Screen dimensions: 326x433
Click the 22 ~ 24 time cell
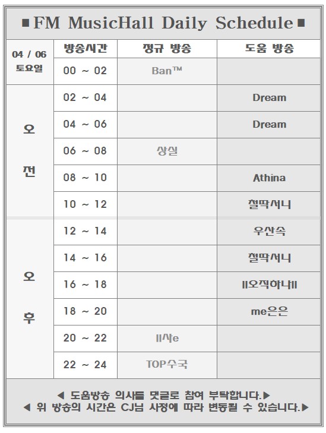pyautogui.click(x=85, y=365)
